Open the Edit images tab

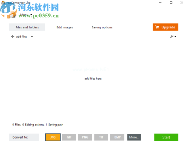[64, 27]
